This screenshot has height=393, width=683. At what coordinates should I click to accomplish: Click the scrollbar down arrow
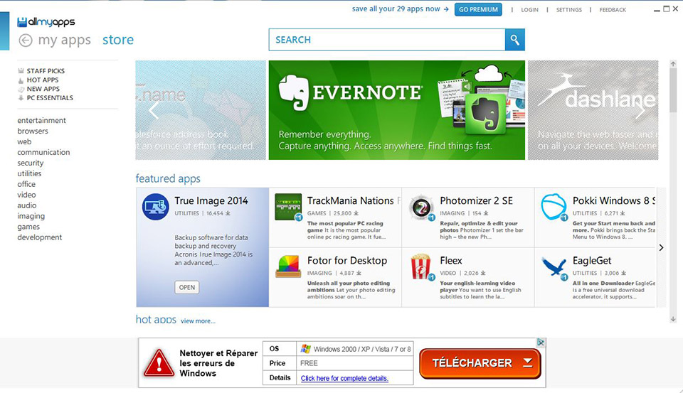(673, 319)
